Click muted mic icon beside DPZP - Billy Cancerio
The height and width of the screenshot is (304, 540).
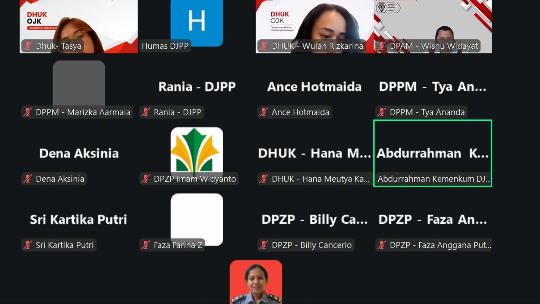point(264,245)
